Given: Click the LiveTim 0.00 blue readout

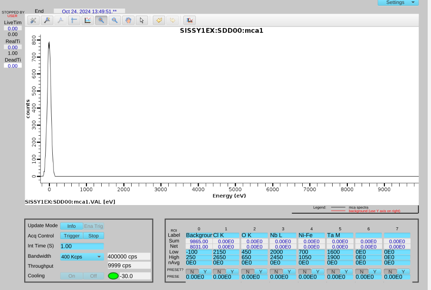Looking at the screenshot, I should tap(13, 28).
